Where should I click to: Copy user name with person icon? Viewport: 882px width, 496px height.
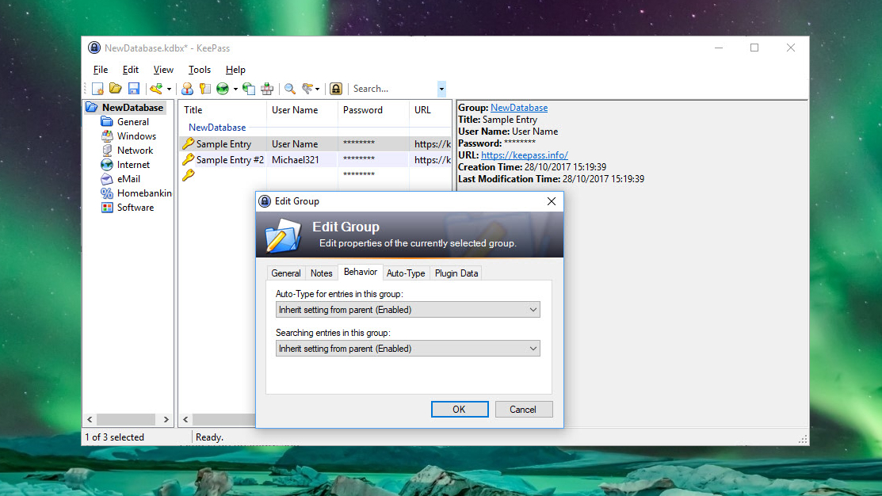[x=187, y=88]
